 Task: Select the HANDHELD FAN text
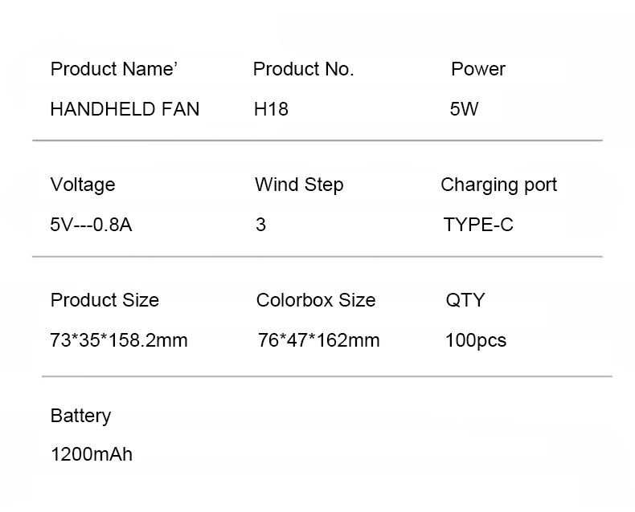pyautogui.click(x=125, y=109)
